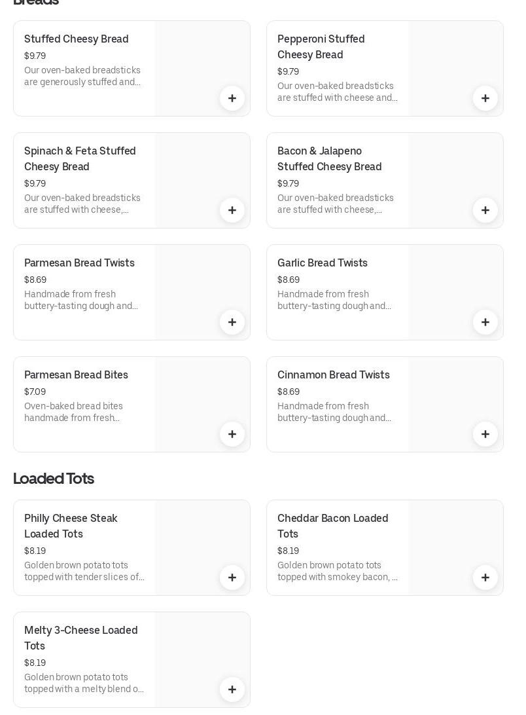Add Bacon & Jalapeno bread using plus icon
Viewport: 526px width, 715px height.
pyautogui.click(x=485, y=210)
